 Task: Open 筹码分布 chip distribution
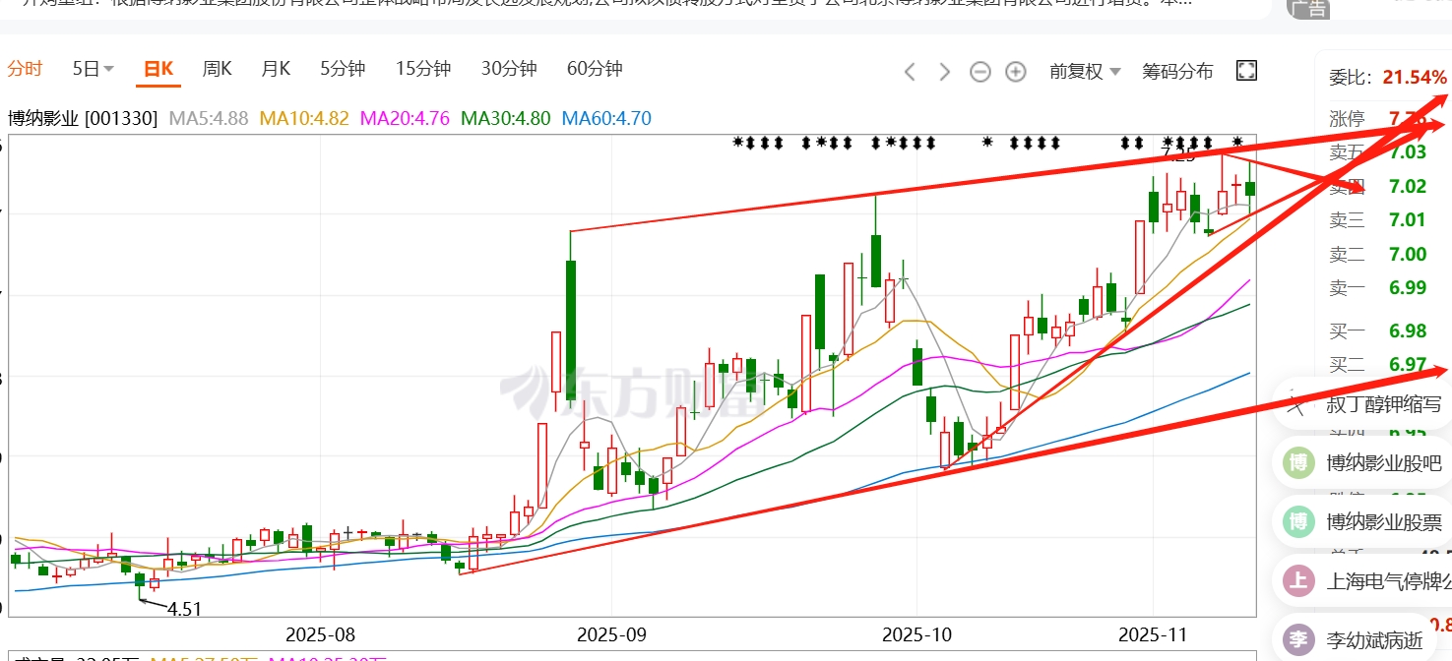[x=1177, y=71]
